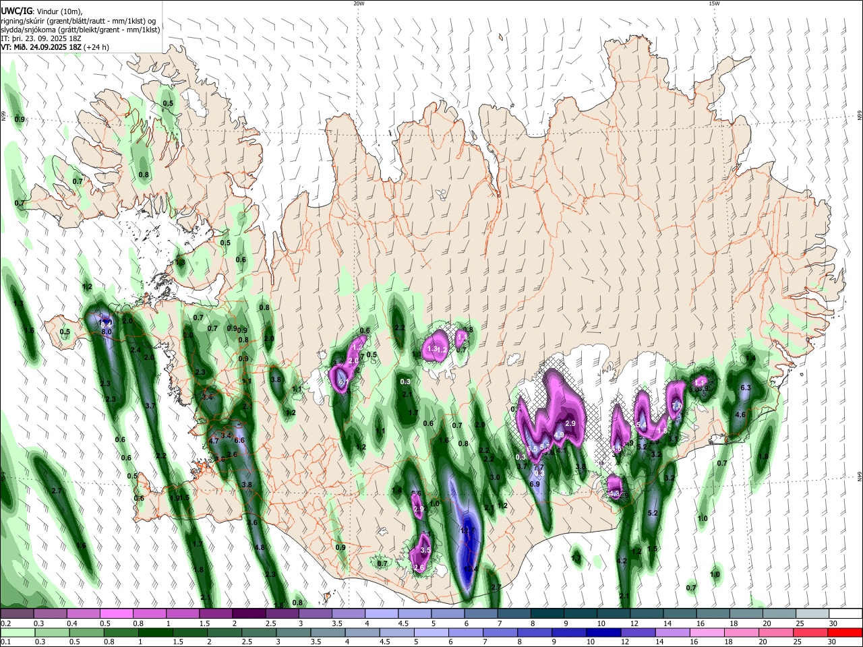Click the '6.6' precipitation value
The image size is (863, 647).
[239, 440]
